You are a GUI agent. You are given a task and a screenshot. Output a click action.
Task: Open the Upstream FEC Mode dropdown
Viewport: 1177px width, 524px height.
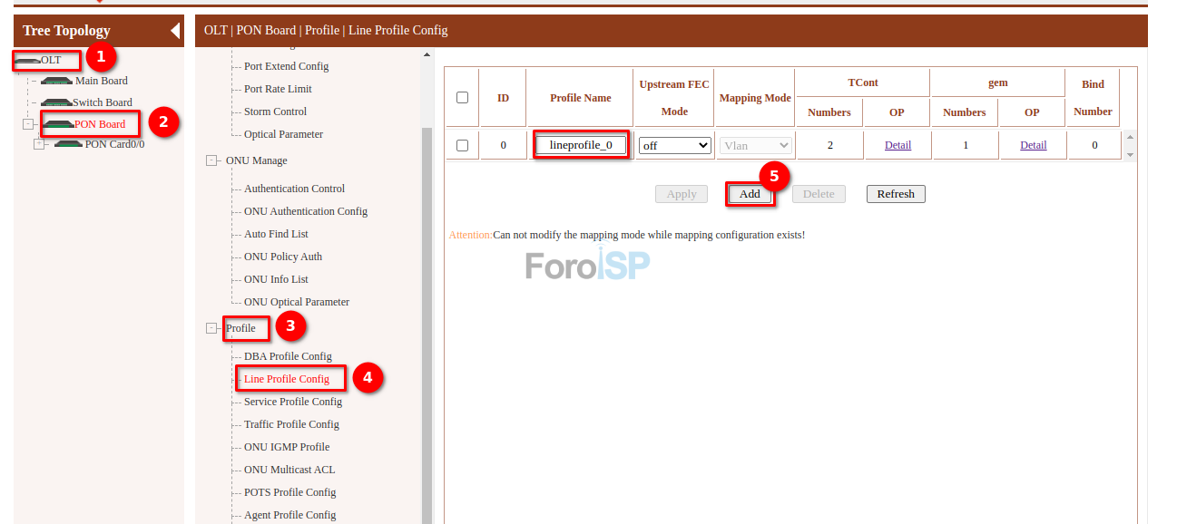(674, 145)
